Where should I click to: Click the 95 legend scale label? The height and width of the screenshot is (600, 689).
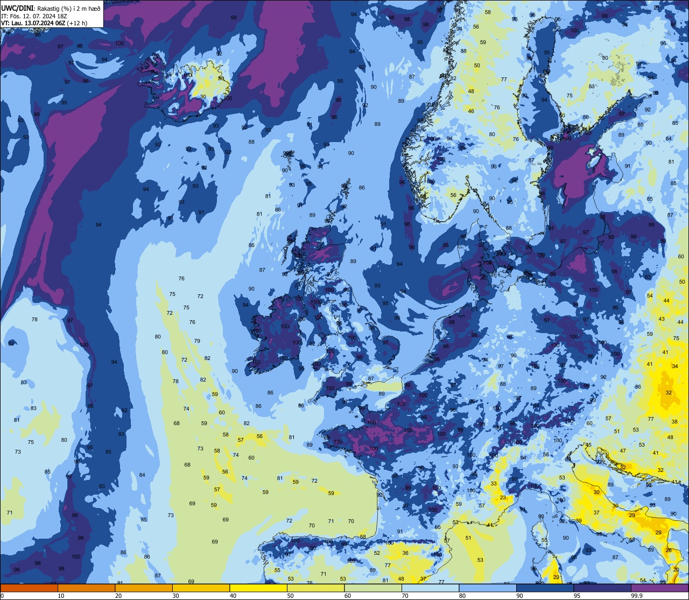576,596
